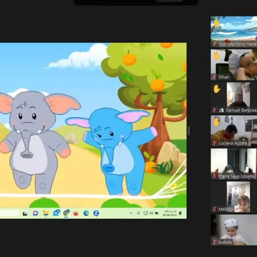Click the volume speaker icon in system tray
Viewport: 257px width, 257px height.
click(x=151, y=213)
